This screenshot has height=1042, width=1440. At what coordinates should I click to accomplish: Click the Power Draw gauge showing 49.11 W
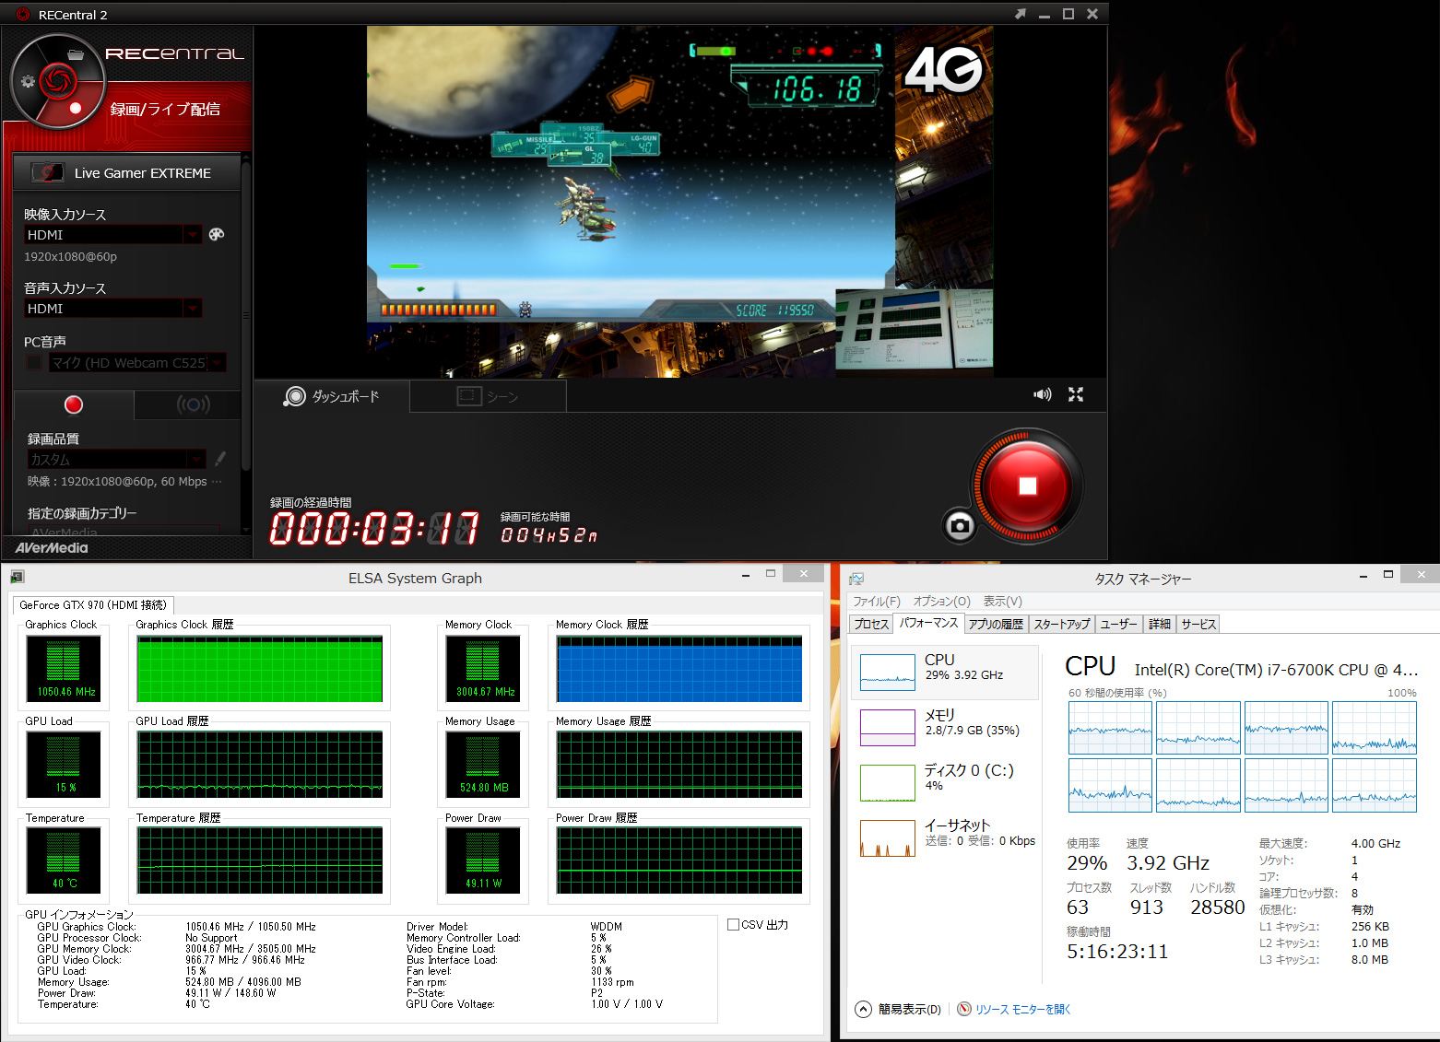tap(482, 861)
